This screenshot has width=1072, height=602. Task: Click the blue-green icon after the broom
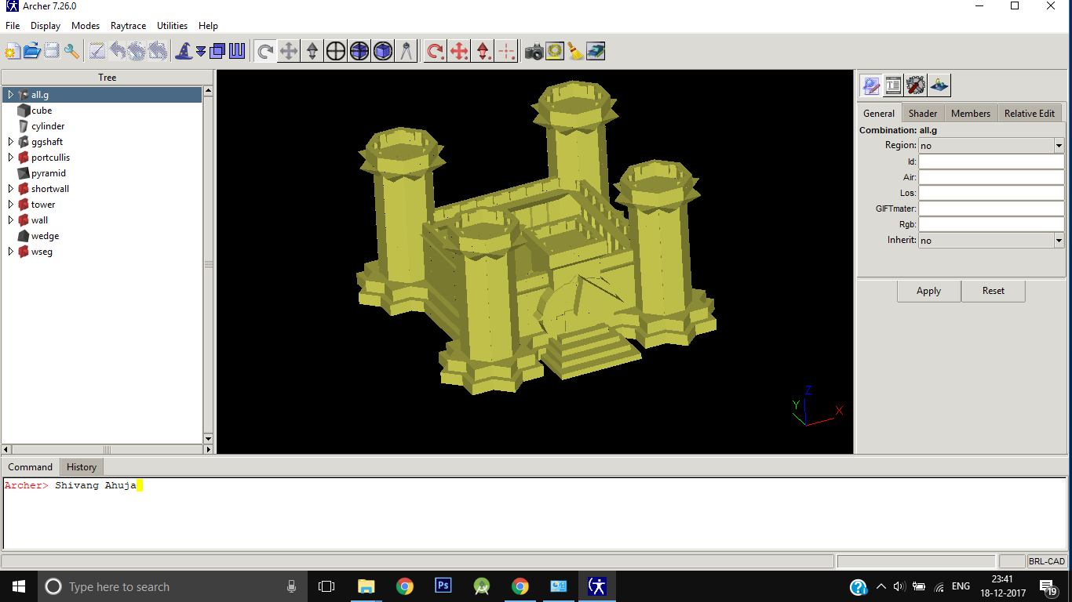click(x=596, y=52)
